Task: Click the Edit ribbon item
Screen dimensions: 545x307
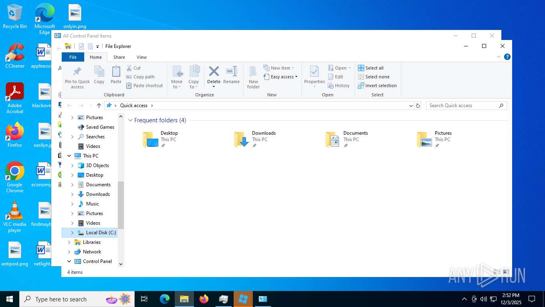Action: click(x=335, y=77)
